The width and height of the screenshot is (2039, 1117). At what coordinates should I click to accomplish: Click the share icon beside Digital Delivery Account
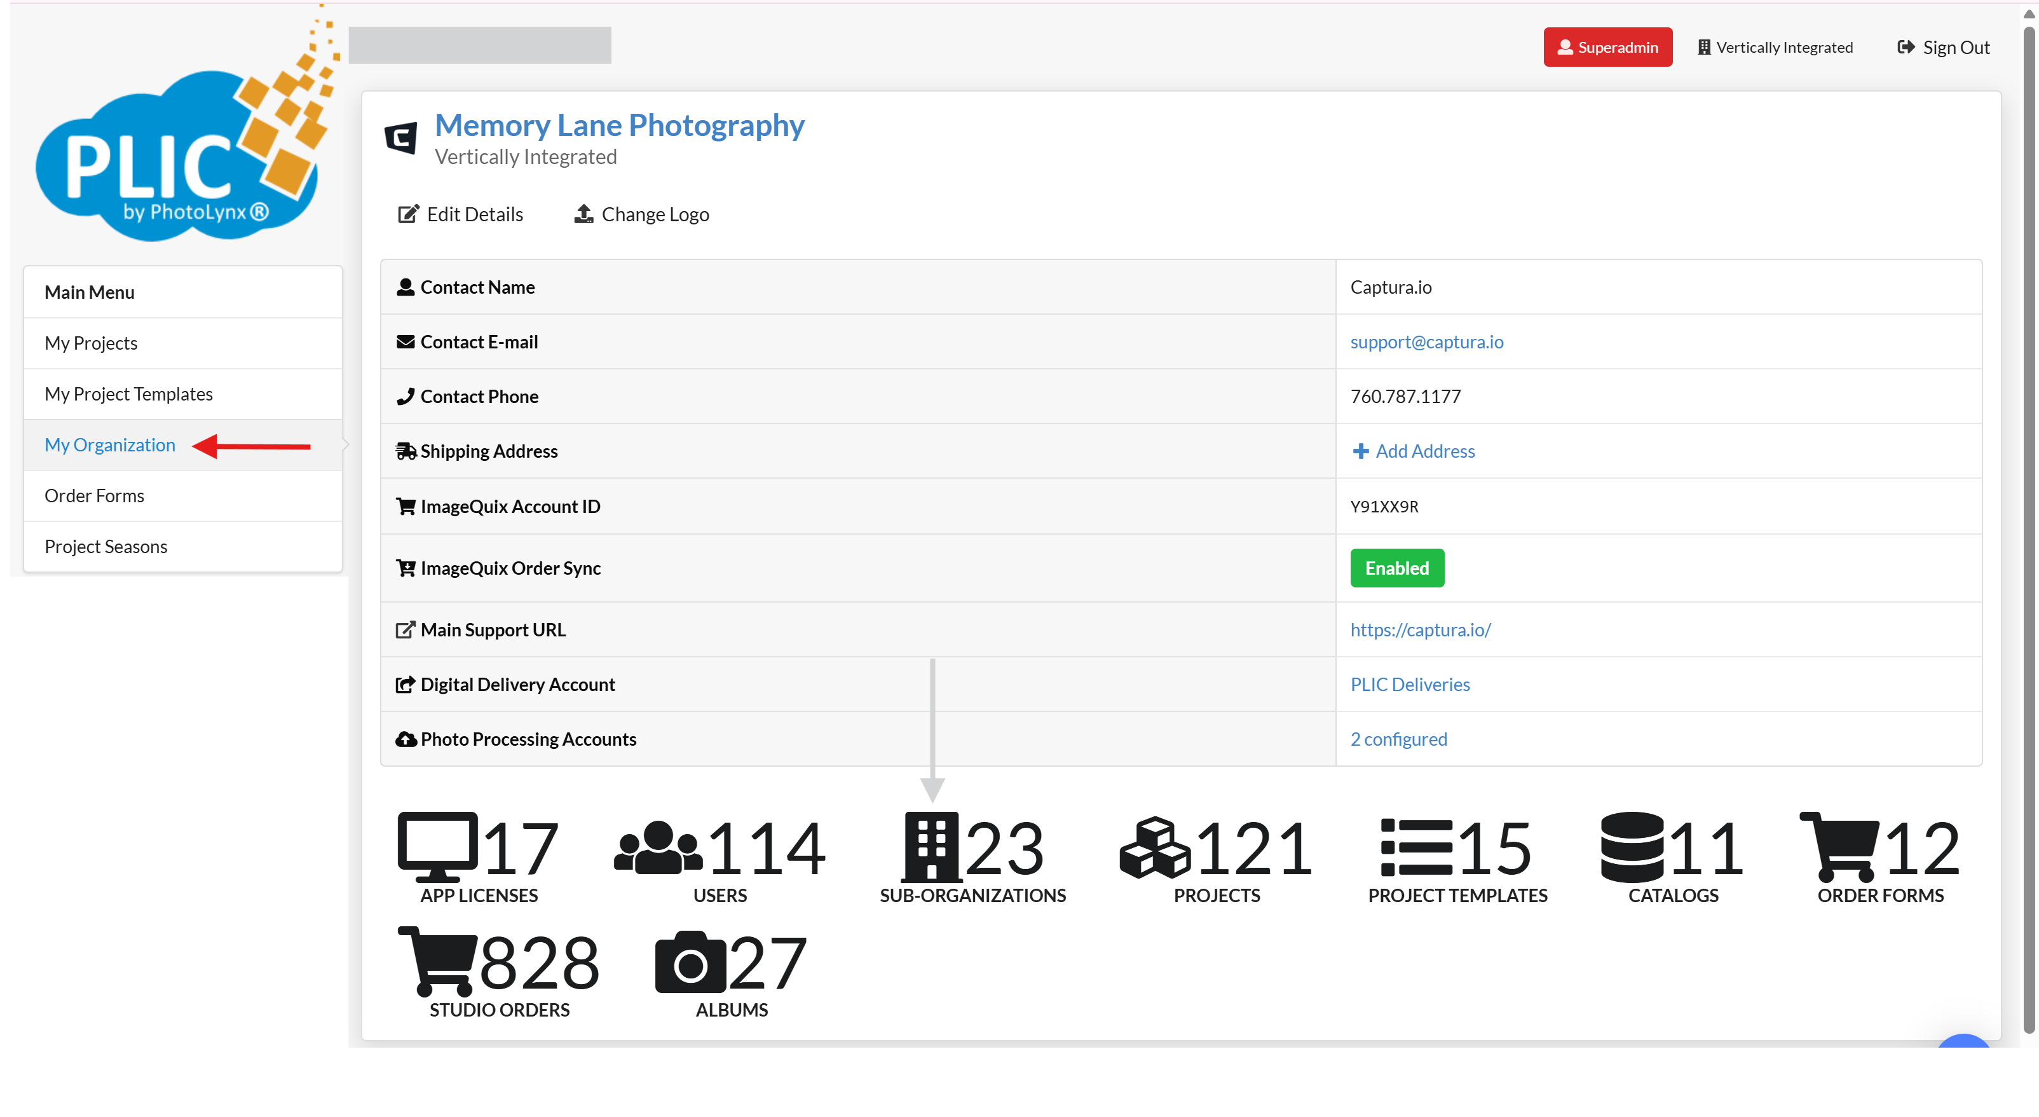(406, 684)
